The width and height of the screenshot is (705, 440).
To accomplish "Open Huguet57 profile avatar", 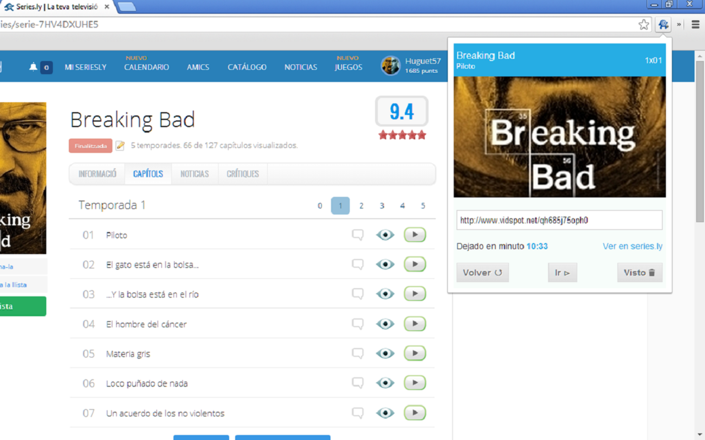I will click(x=391, y=66).
